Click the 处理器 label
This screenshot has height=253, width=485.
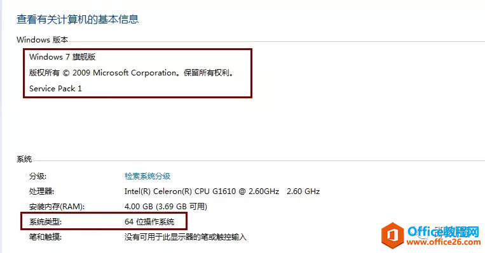pos(41,191)
